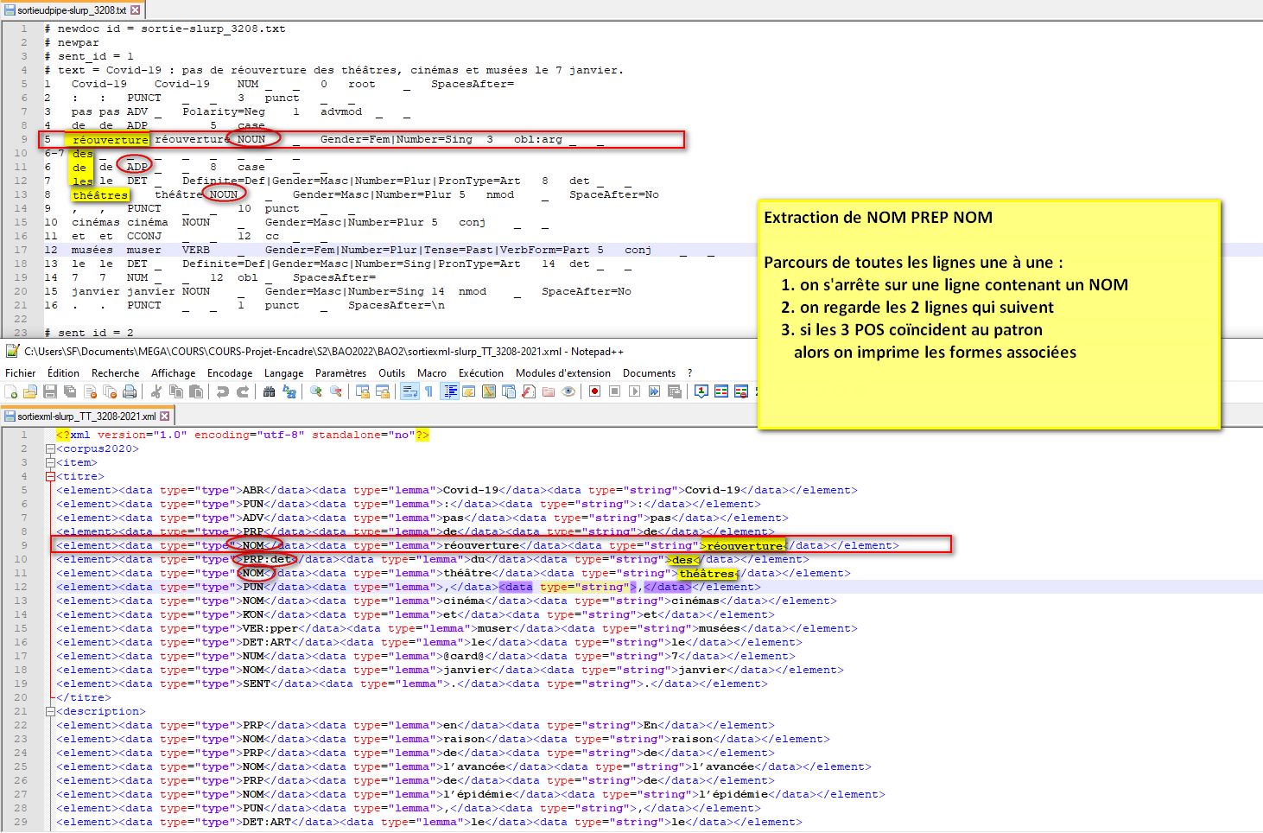The height and width of the screenshot is (833, 1263).
Task: Zoom out using the magnifier minus icon
Action: point(335,391)
